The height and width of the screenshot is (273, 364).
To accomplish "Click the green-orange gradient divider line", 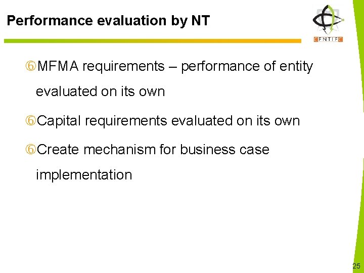I will 153,41.
